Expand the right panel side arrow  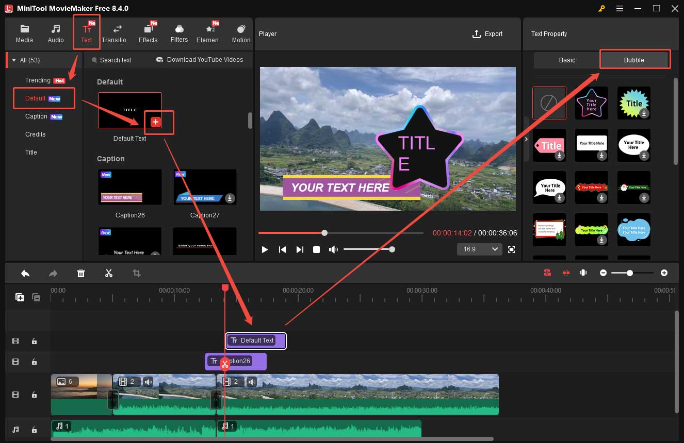(x=526, y=139)
